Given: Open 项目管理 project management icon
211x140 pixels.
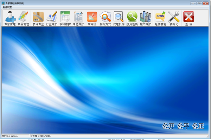Looking at the screenshot, I should pyautogui.click(x=24, y=18).
